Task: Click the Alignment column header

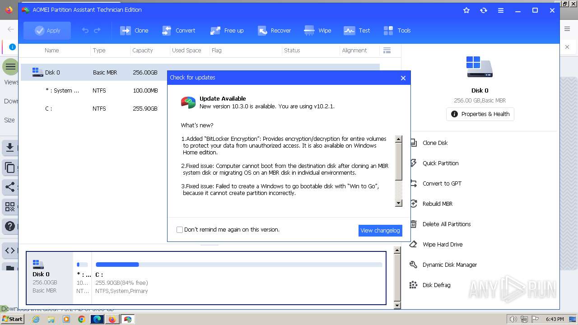Action: [354, 50]
